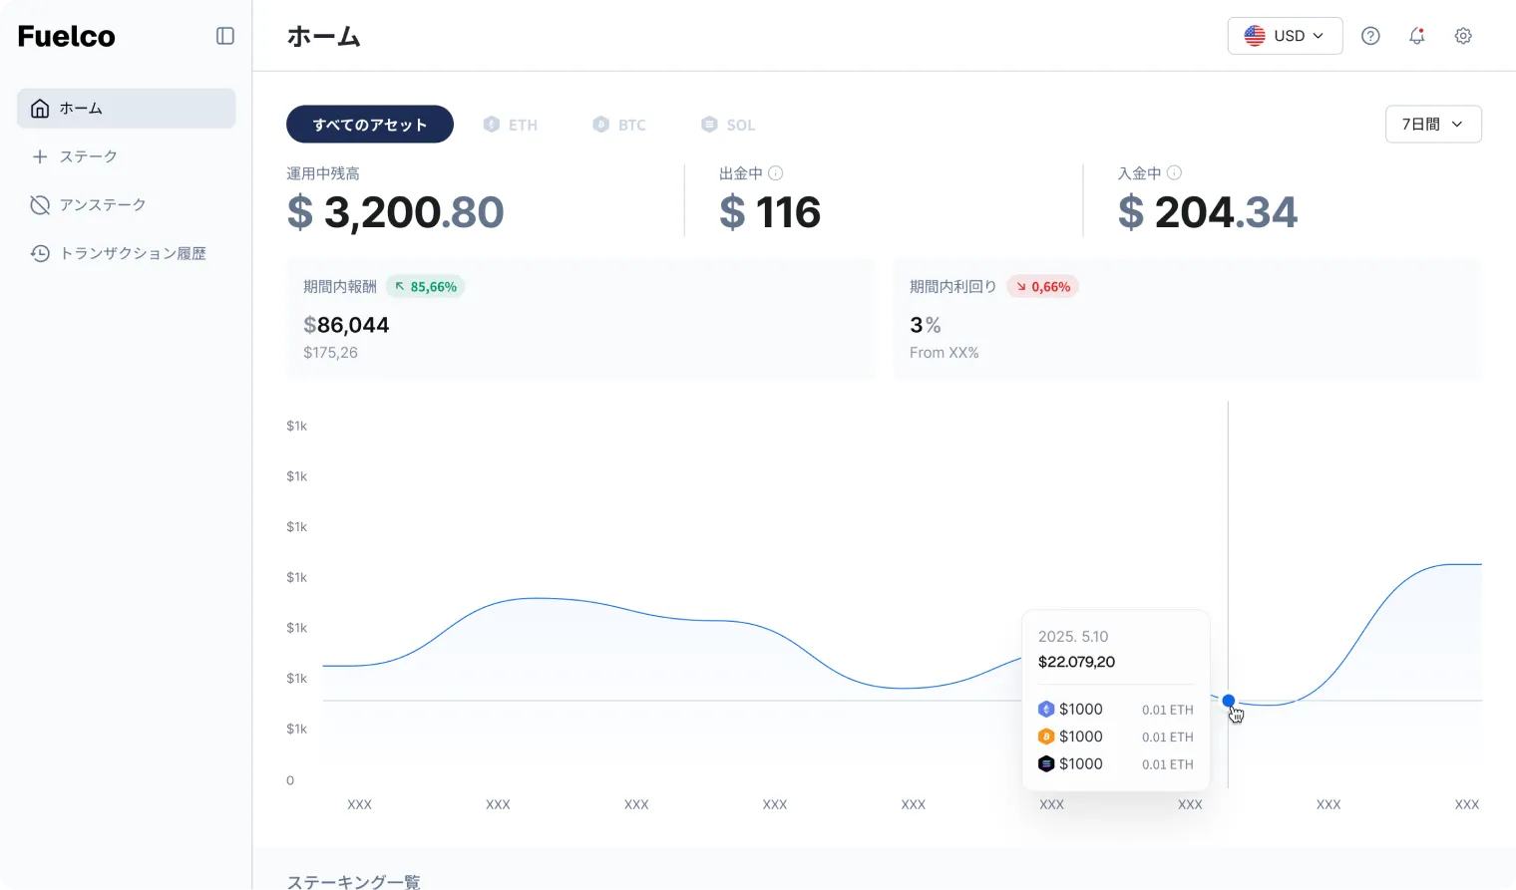
Task: Switch to the ステーク sidebar section
Action: pyautogui.click(x=90, y=156)
